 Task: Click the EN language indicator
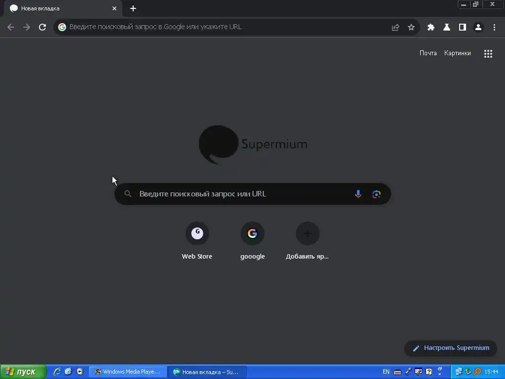(x=386, y=372)
